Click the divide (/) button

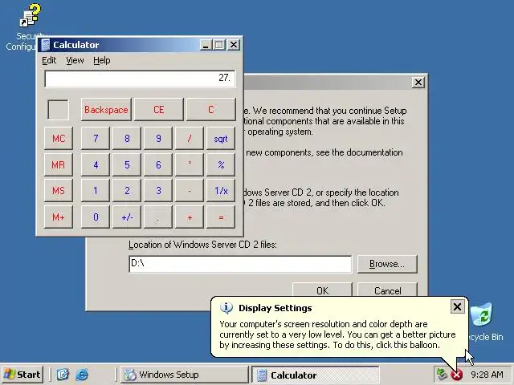coord(190,139)
